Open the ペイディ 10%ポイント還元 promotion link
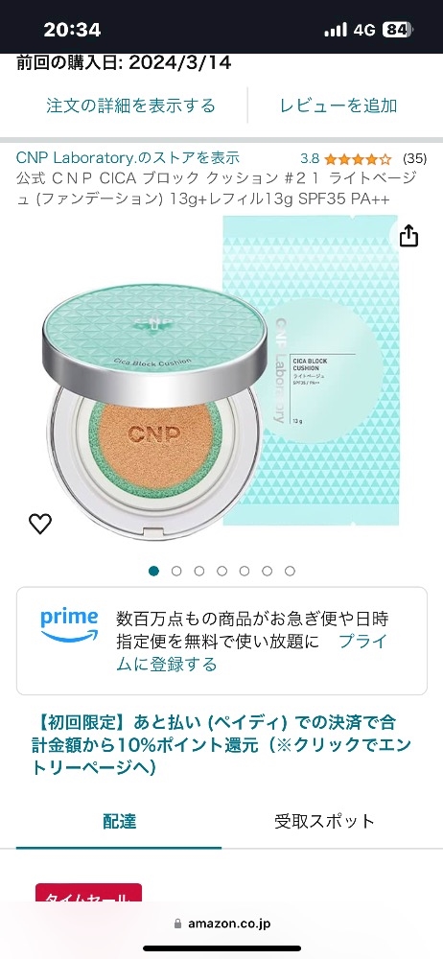The height and width of the screenshot is (959, 443). click(221, 745)
